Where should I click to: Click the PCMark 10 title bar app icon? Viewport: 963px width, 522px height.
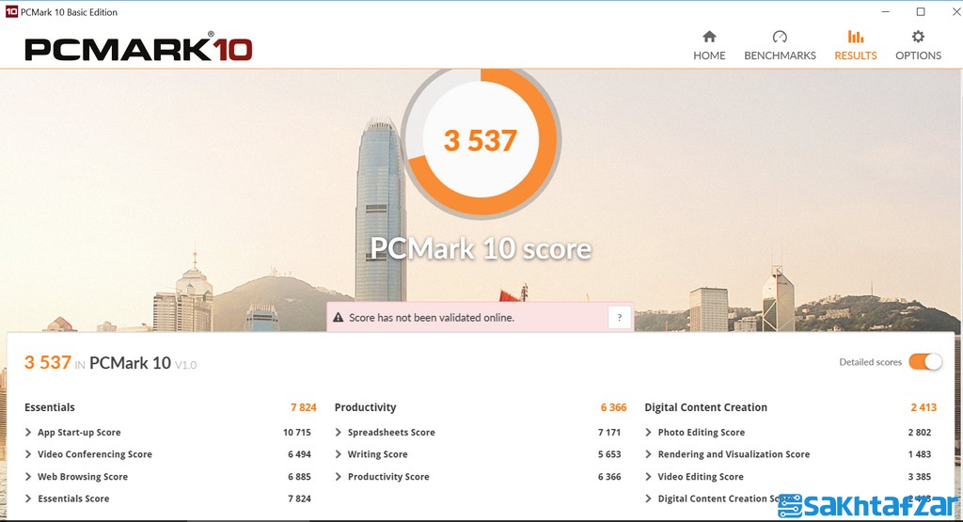[x=11, y=12]
